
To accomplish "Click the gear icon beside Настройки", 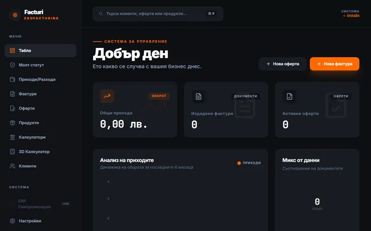I will tap(13, 221).
